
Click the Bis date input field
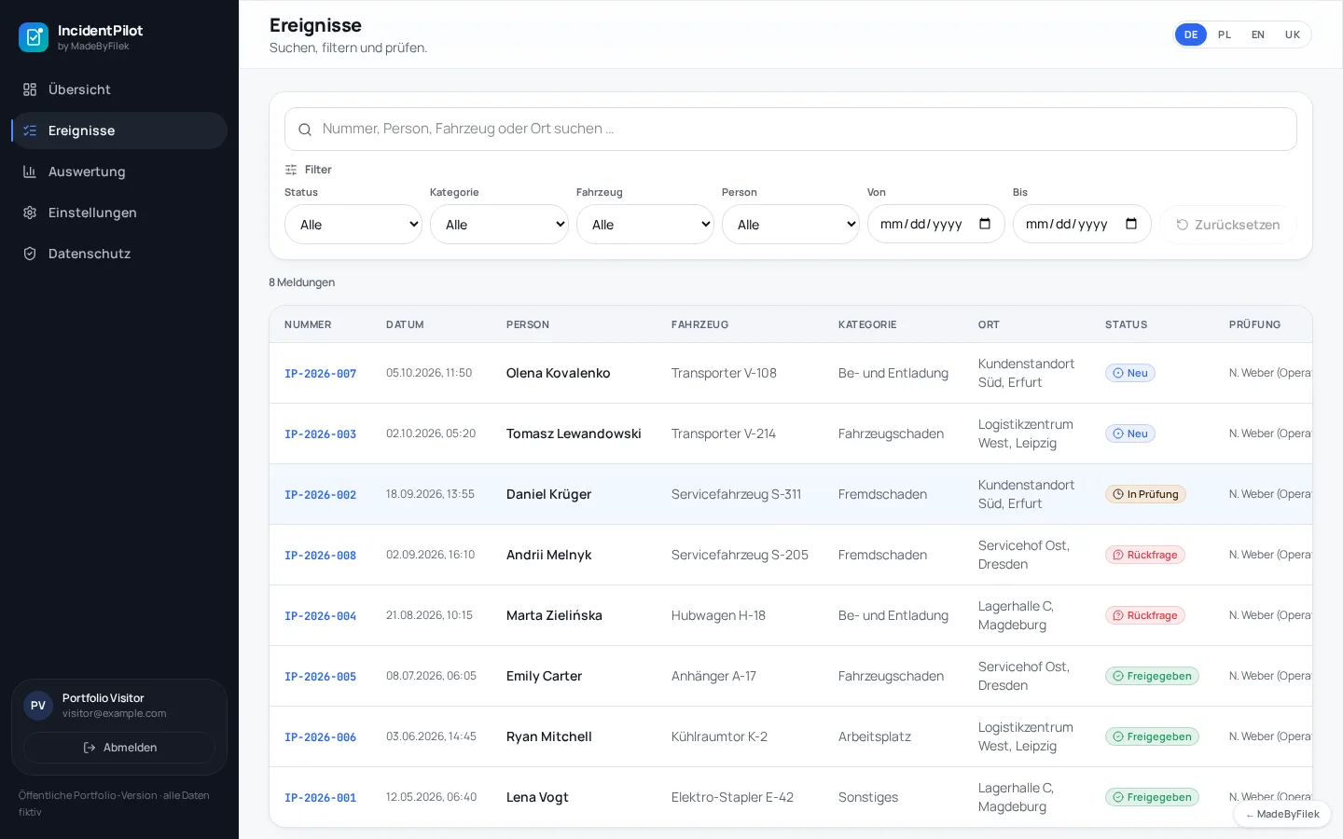pos(1082,225)
